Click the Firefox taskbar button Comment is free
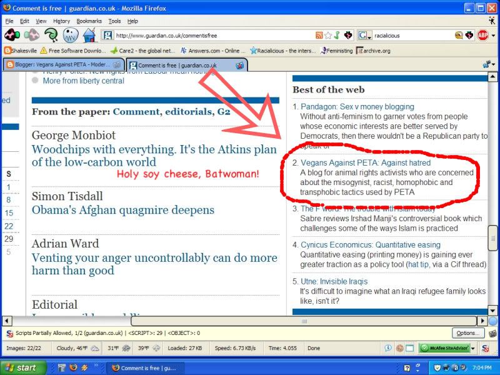The height and width of the screenshot is (375, 500). (x=146, y=368)
